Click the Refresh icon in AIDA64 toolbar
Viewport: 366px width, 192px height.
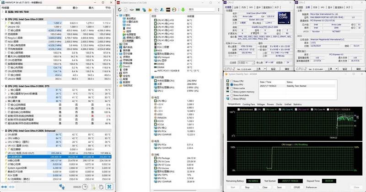[120, 10]
